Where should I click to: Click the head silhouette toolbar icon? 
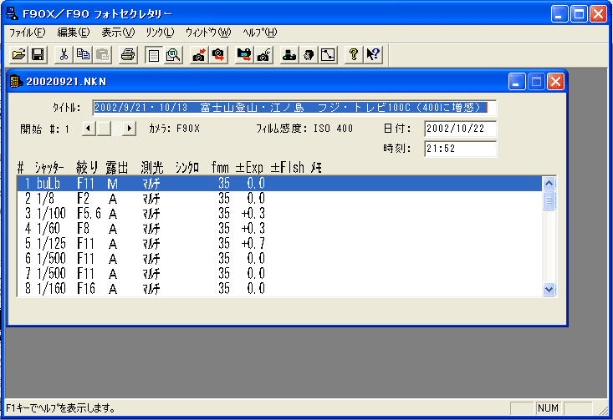tap(309, 54)
